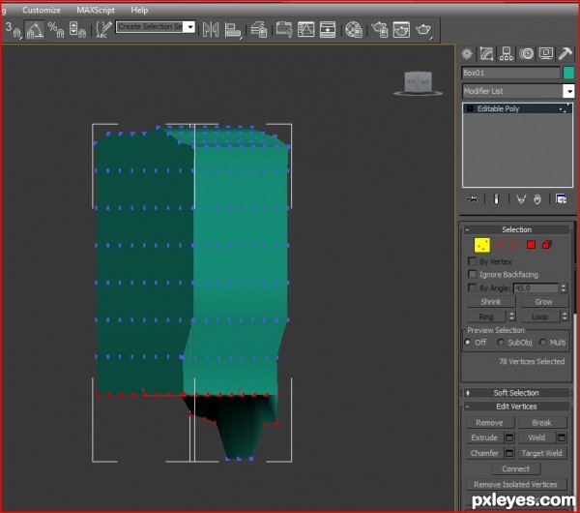Toggle the Percent Snap button

56,29
